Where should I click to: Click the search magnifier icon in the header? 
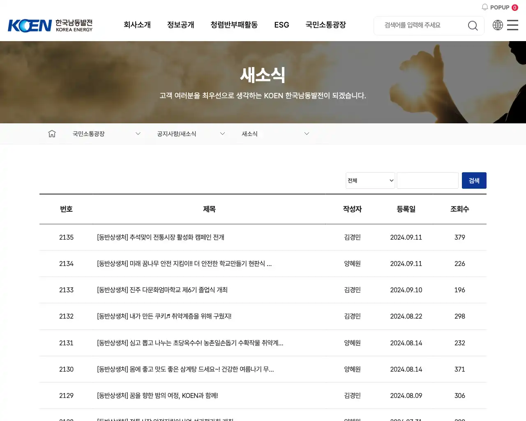473,25
